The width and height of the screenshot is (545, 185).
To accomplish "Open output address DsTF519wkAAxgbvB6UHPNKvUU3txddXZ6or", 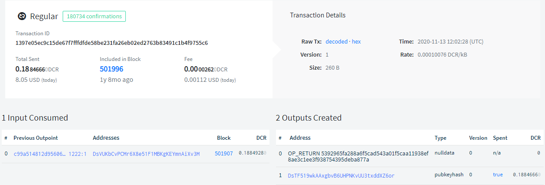I will coord(341,176).
